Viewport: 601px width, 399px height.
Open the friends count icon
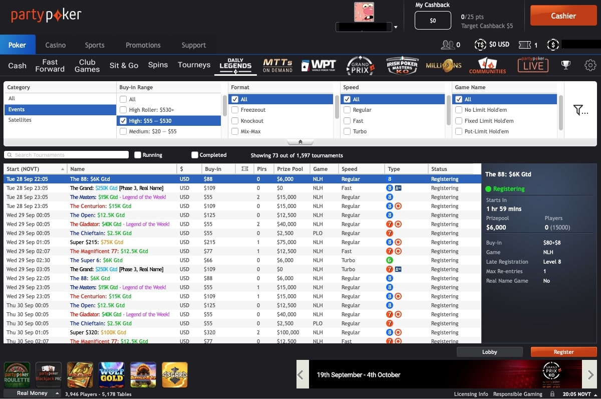(x=447, y=45)
